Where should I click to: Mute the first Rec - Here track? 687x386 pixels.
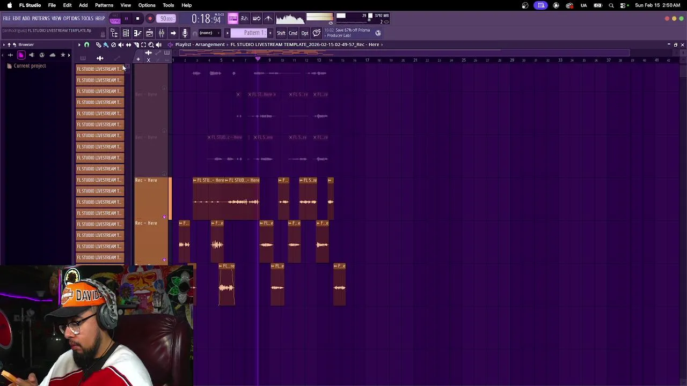pyautogui.click(x=164, y=217)
